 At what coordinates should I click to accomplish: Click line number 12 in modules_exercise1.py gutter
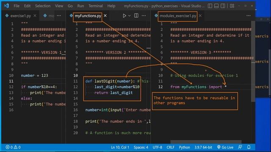160,87
